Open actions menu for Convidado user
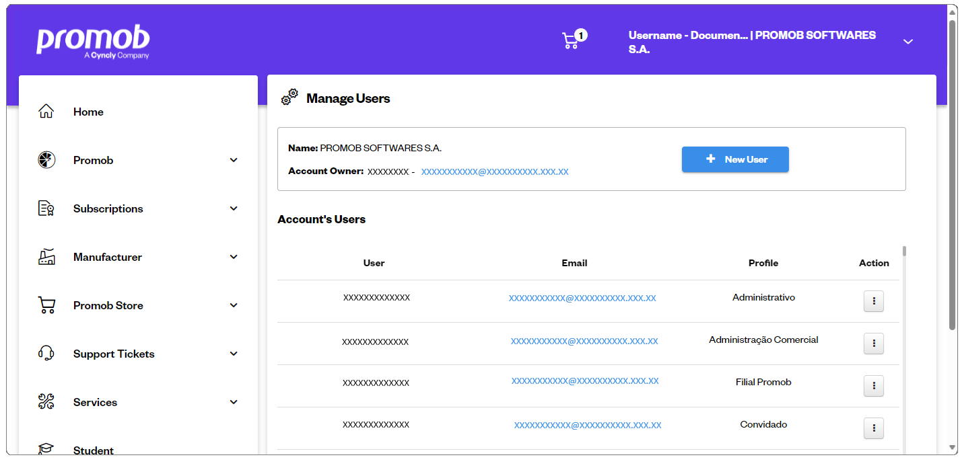Viewport: 968px width, 476px height. tap(874, 428)
